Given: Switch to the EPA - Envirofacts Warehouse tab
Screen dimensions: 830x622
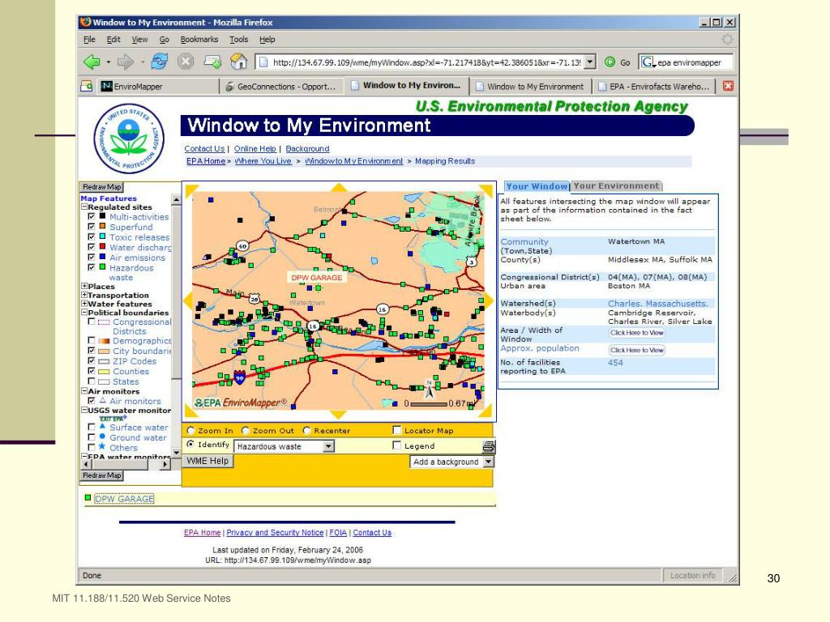Looking at the screenshot, I should [654, 86].
